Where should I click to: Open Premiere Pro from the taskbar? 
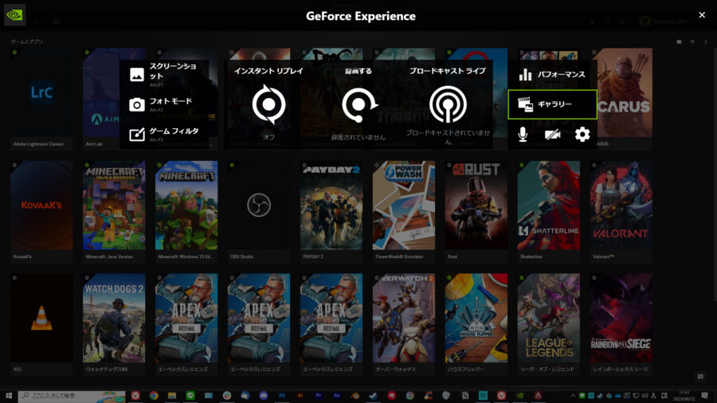click(x=318, y=396)
